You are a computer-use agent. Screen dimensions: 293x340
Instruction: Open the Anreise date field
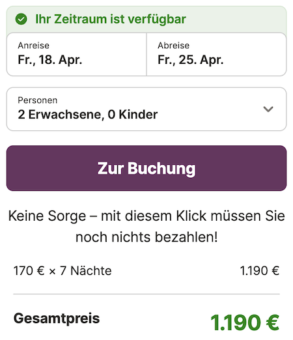pos(77,54)
